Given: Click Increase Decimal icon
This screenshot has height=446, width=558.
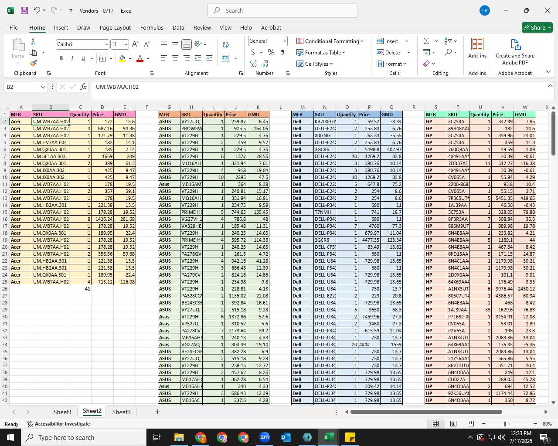Looking at the screenshot, I should 253,64.
